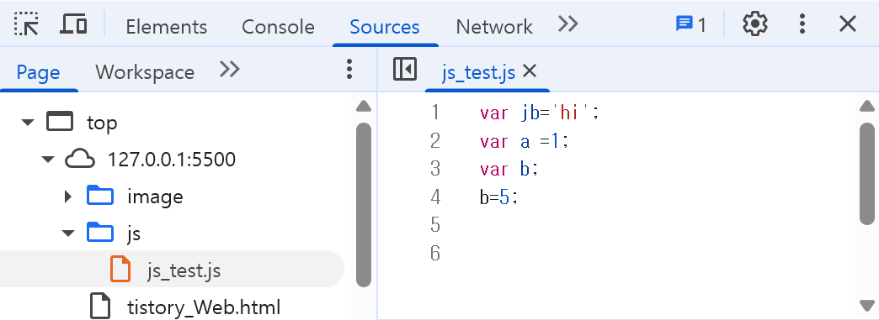Open DevTools settings gear

tap(754, 24)
